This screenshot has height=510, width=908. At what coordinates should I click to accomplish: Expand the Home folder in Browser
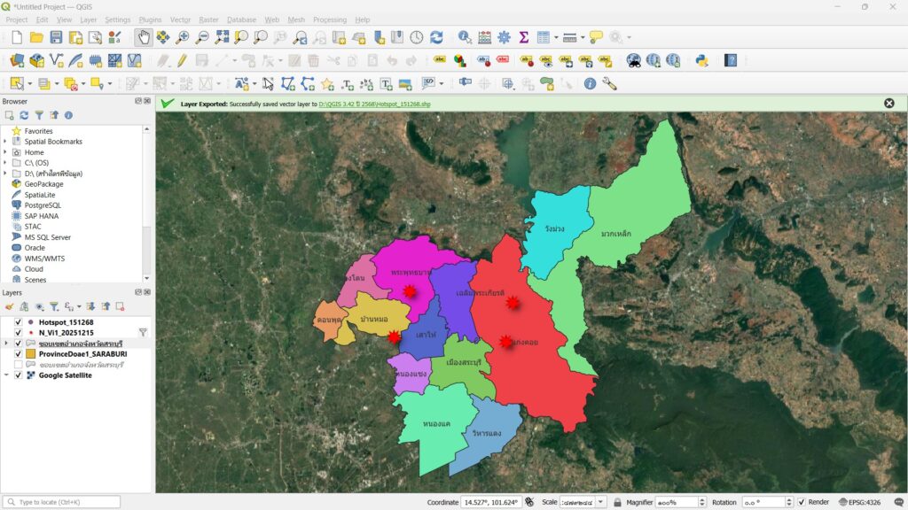point(5,152)
